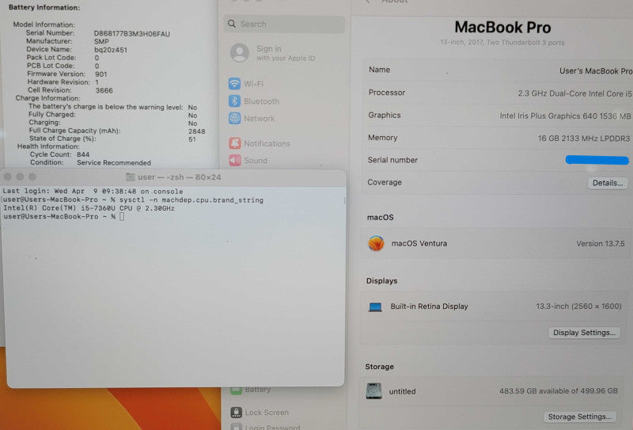
Task: Click the Terminal title 'user — -zsh — 80×24'
Action: point(180,177)
